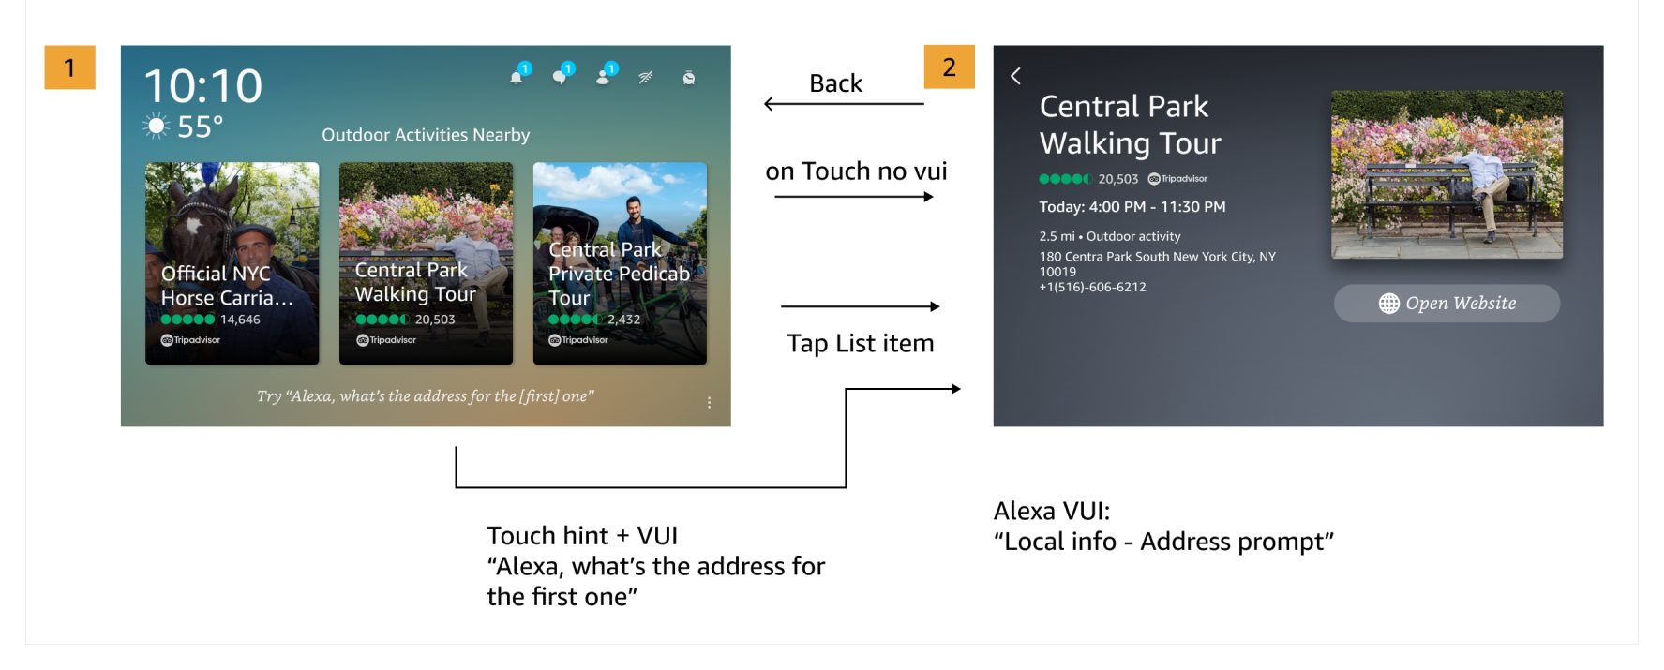
Task: Tap the 55° temperature reading
Action: pos(201,127)
